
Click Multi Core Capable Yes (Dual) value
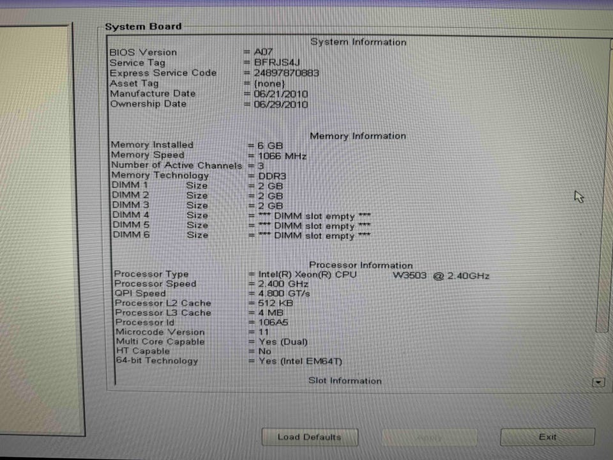283,342
